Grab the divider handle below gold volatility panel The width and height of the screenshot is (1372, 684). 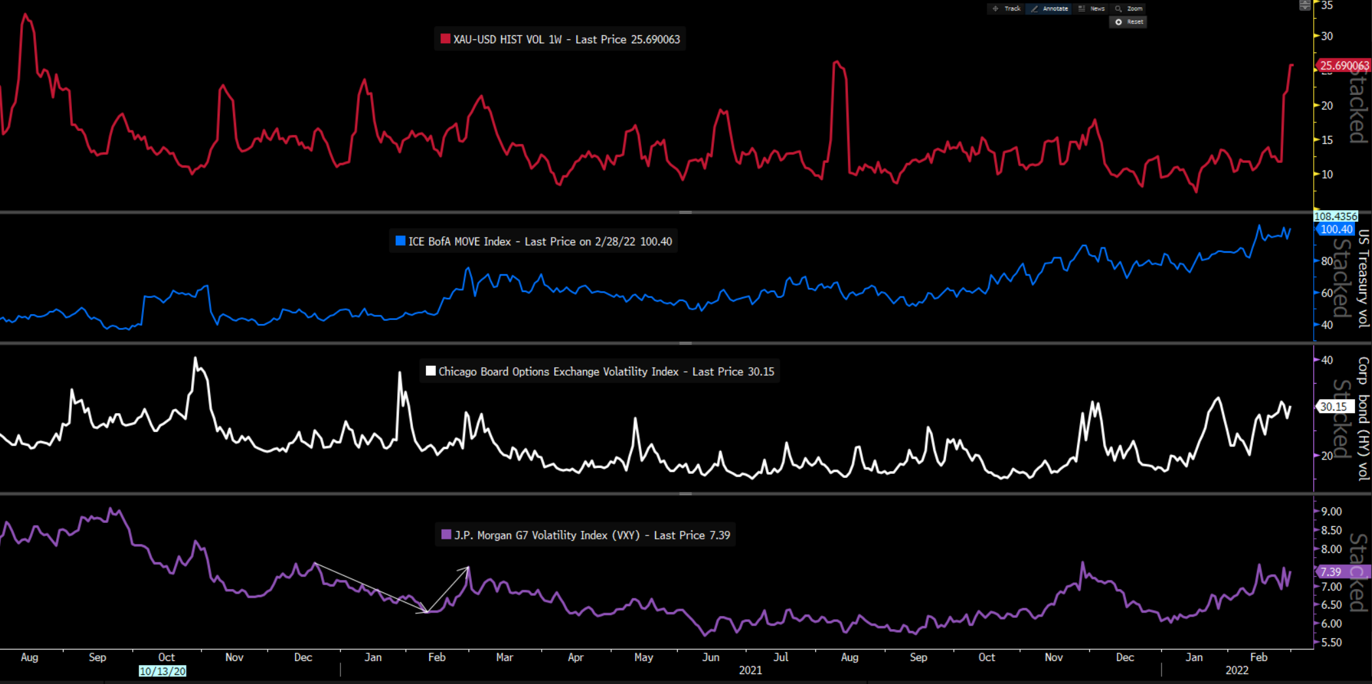(x=685, y=212)
